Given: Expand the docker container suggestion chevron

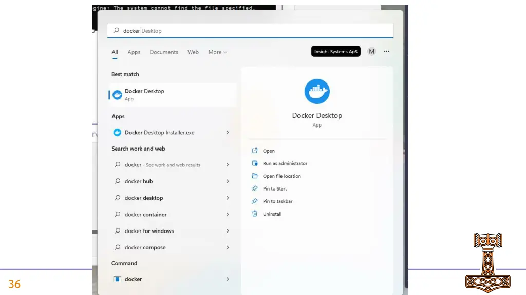Looking at the screenshot, I should [228, 214].
